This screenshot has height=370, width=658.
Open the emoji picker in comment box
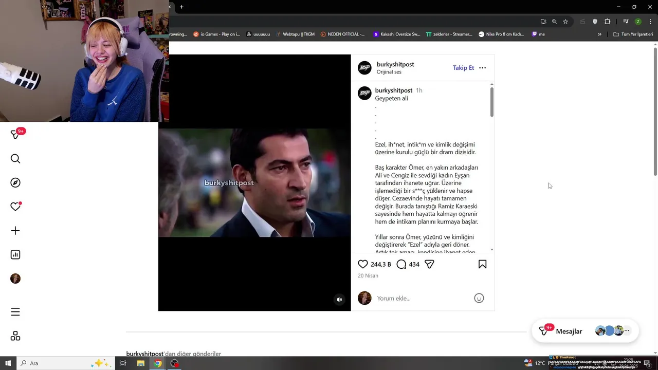pos(479,298)
